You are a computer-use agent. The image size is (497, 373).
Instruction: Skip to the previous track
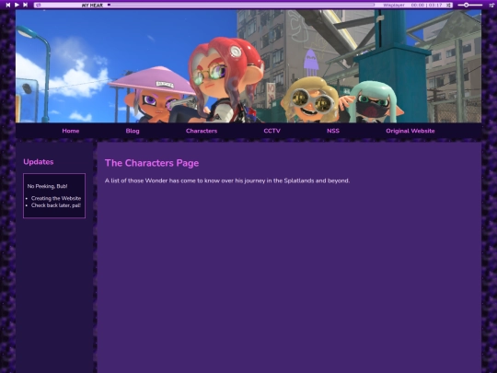click(x=8, y=5)
